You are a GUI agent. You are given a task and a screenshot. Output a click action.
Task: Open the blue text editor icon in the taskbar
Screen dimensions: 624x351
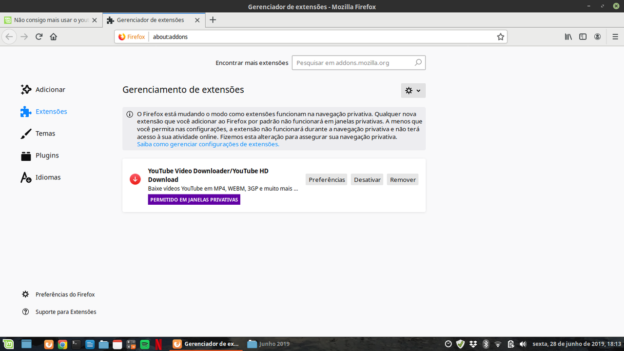[x=90, y=344]
